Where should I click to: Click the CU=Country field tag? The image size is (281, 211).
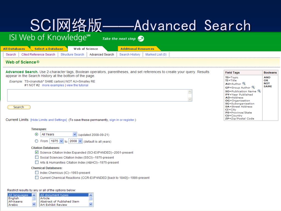coord(234,116)
